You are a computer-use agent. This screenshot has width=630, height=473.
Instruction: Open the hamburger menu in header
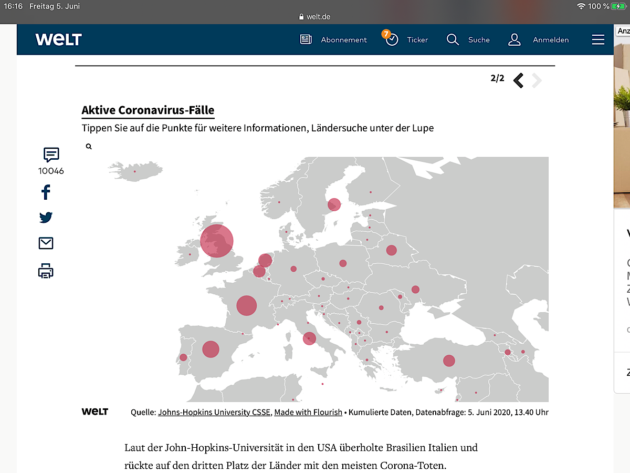tap(598, 40)
